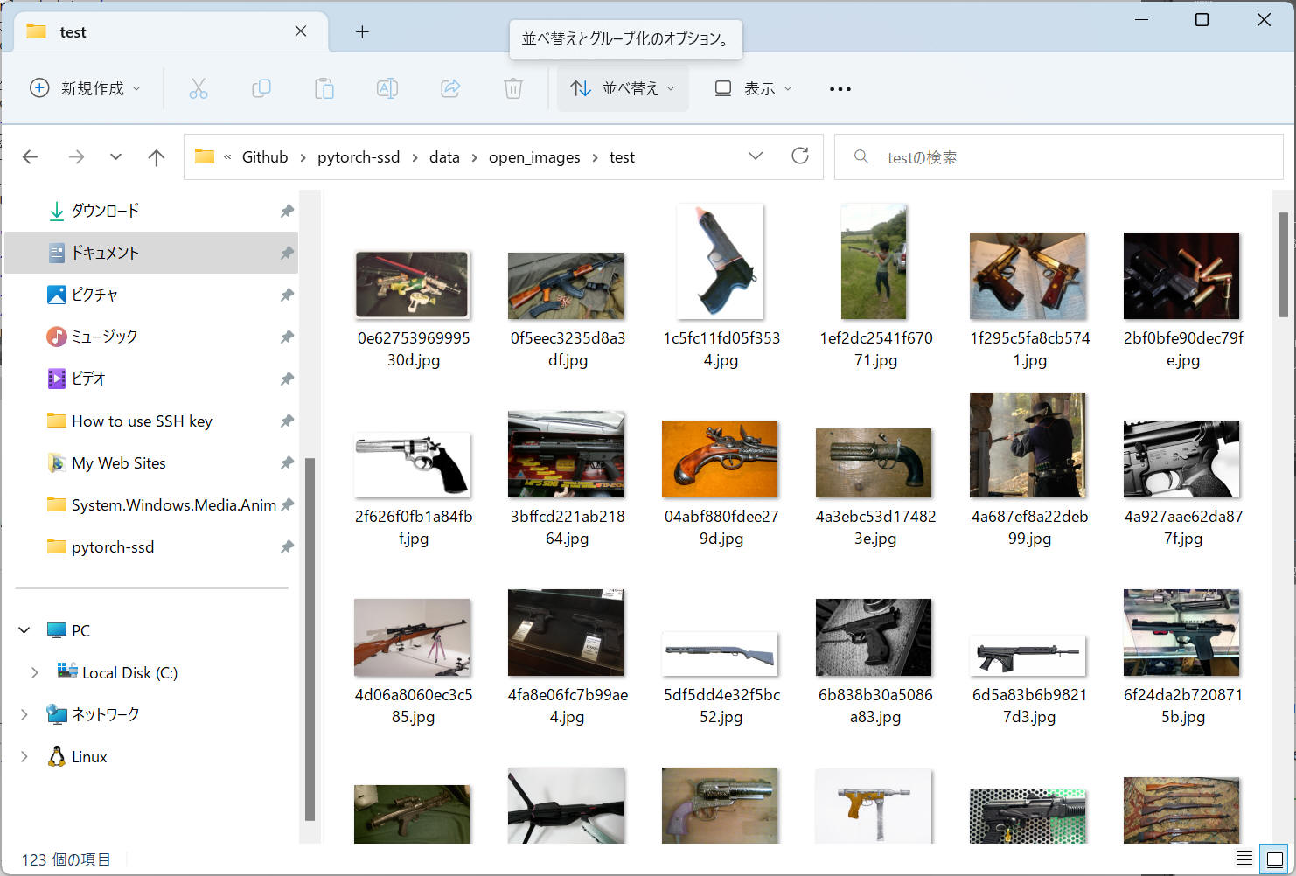Click open_images in the breadcrumb
This screenshot has width=1296, height=876.
(534, 157)
